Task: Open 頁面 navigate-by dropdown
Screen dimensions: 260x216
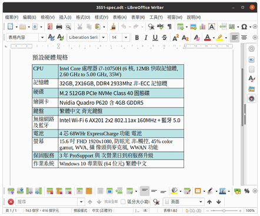Action: 184,202
